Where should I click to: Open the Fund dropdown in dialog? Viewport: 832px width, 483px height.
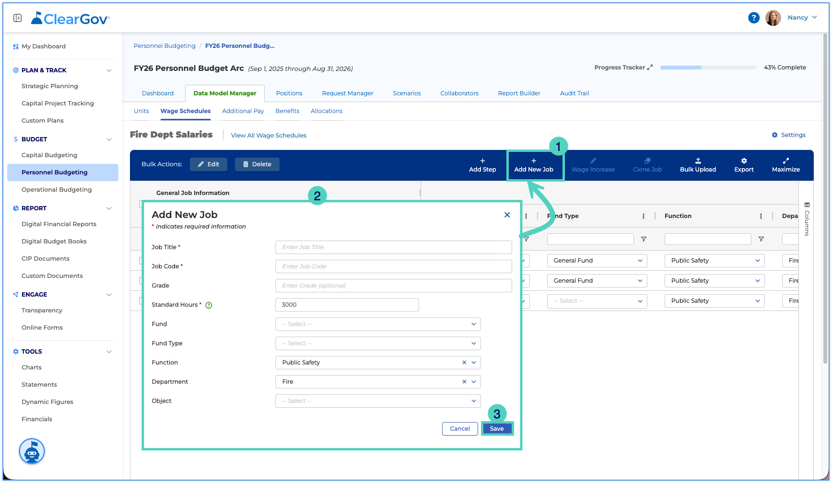point(378,324)
